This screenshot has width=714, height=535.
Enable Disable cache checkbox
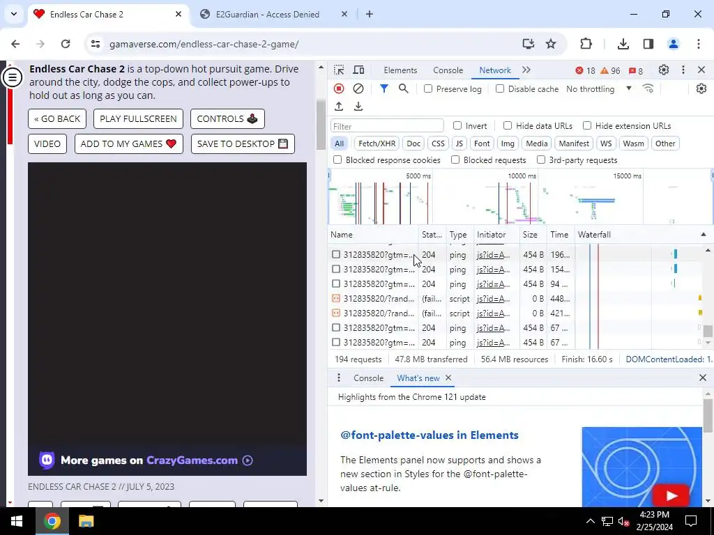pyautogui.click(x=499, y=88)
